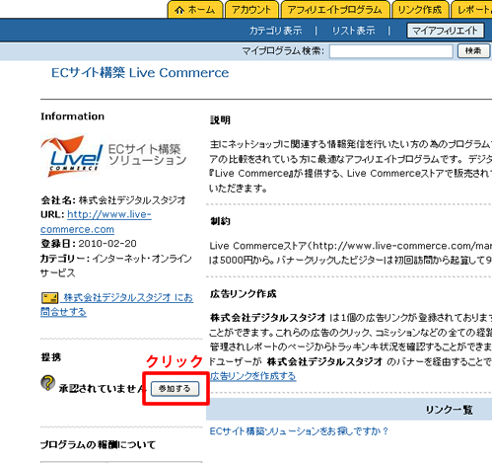Viewport: 492px width, 463px height.
Task: Select リスト表示 view option
Action: click(353, 31)
